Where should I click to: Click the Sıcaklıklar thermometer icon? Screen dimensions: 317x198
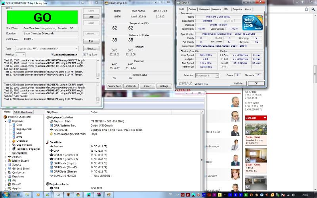point(48,142)
